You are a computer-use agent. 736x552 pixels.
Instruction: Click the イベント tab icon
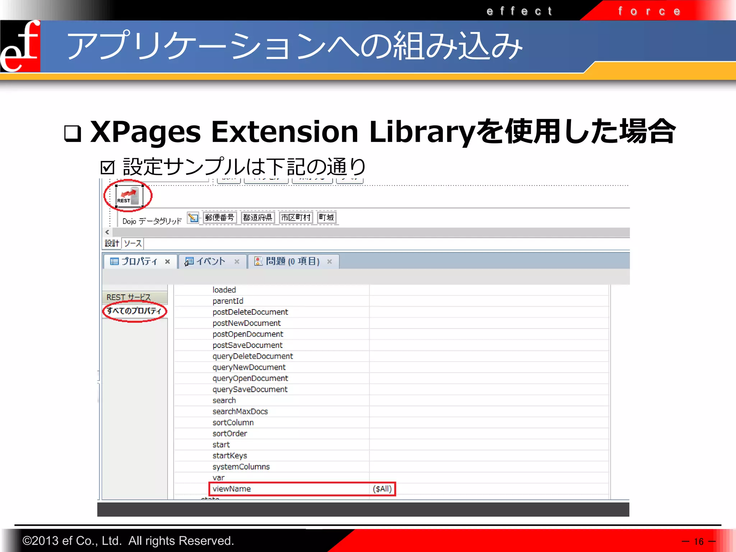[x=189, y=261]
